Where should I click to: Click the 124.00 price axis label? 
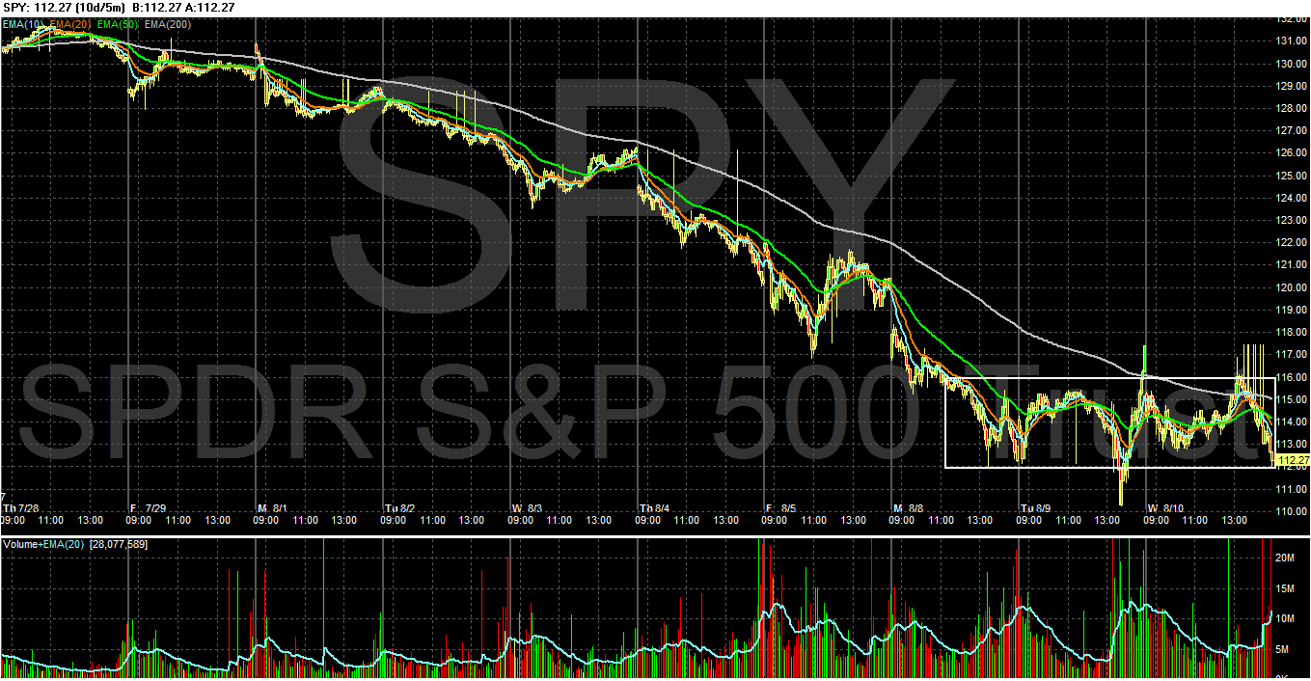[1294, 198]
